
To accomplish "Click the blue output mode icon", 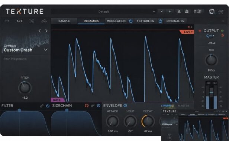I will point(210,36).
